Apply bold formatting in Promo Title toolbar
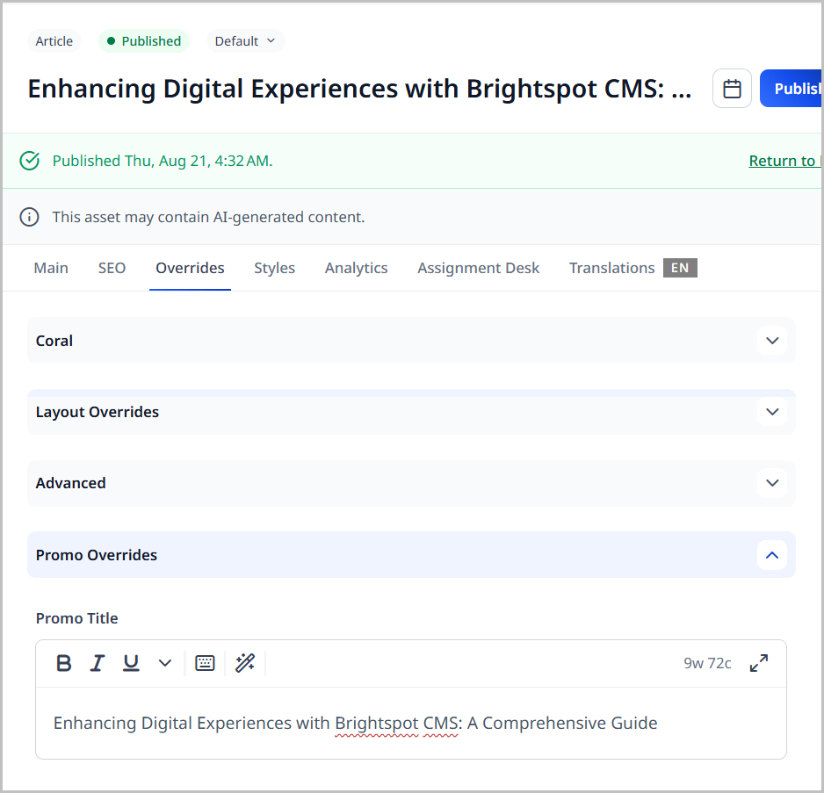Screen dimensions: 824x793 tap(64, 663)
